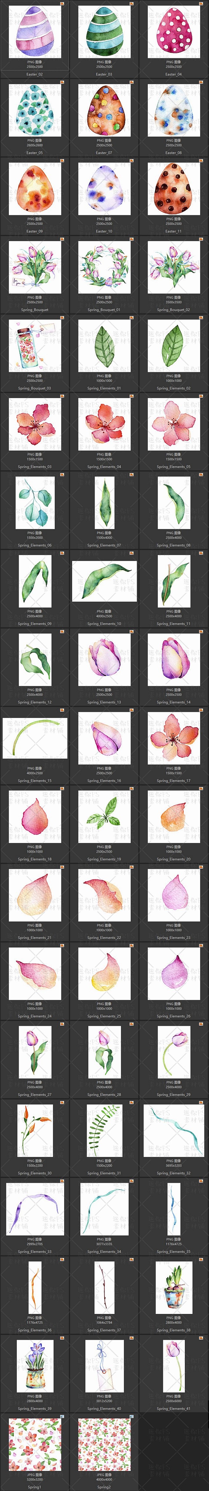
Task: Pick the Spring_Elements_39 crocus basket thumbnail
Action: pos(35,1367)
